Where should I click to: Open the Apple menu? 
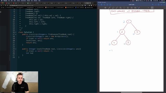[2, 1]
